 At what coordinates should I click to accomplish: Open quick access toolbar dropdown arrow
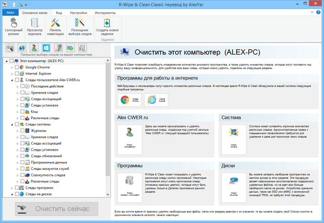[x=26, y=5]
